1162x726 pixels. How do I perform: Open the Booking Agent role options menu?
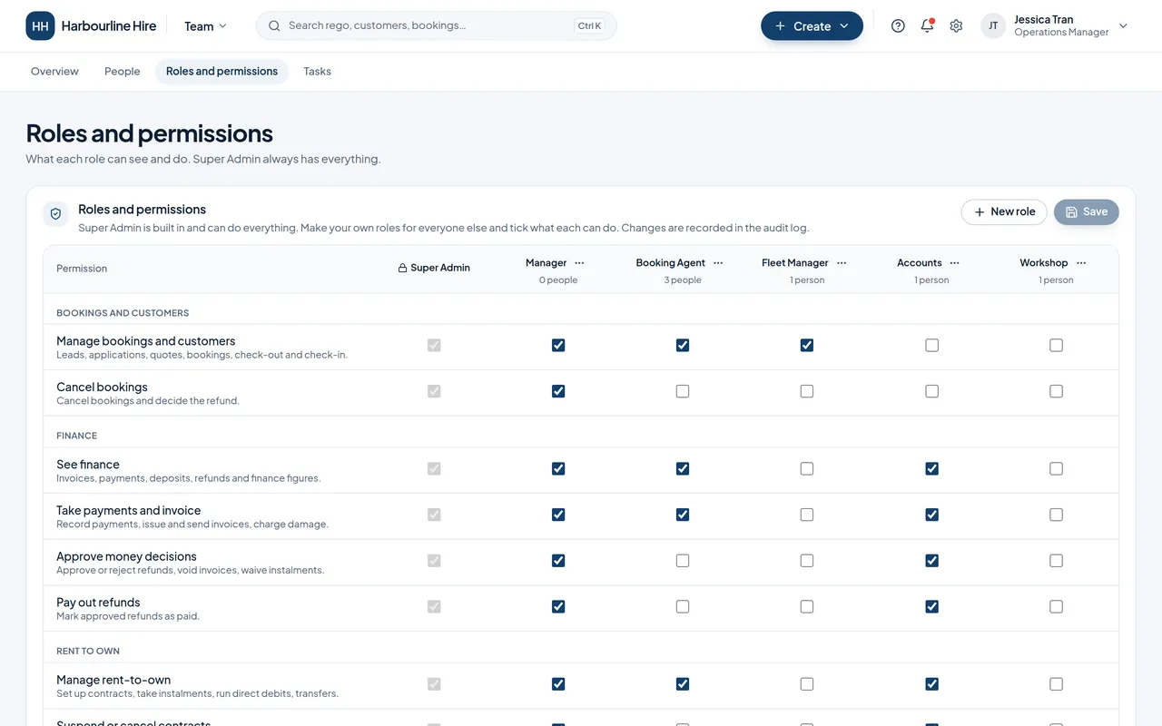coord(718,263)
